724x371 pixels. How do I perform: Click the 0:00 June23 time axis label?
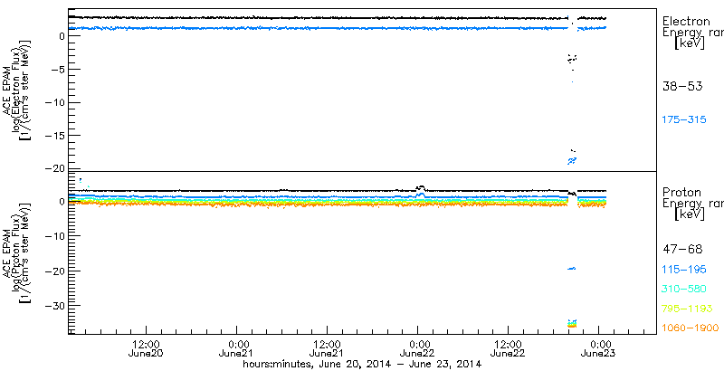pyautogui.click(x=599, y=348)
